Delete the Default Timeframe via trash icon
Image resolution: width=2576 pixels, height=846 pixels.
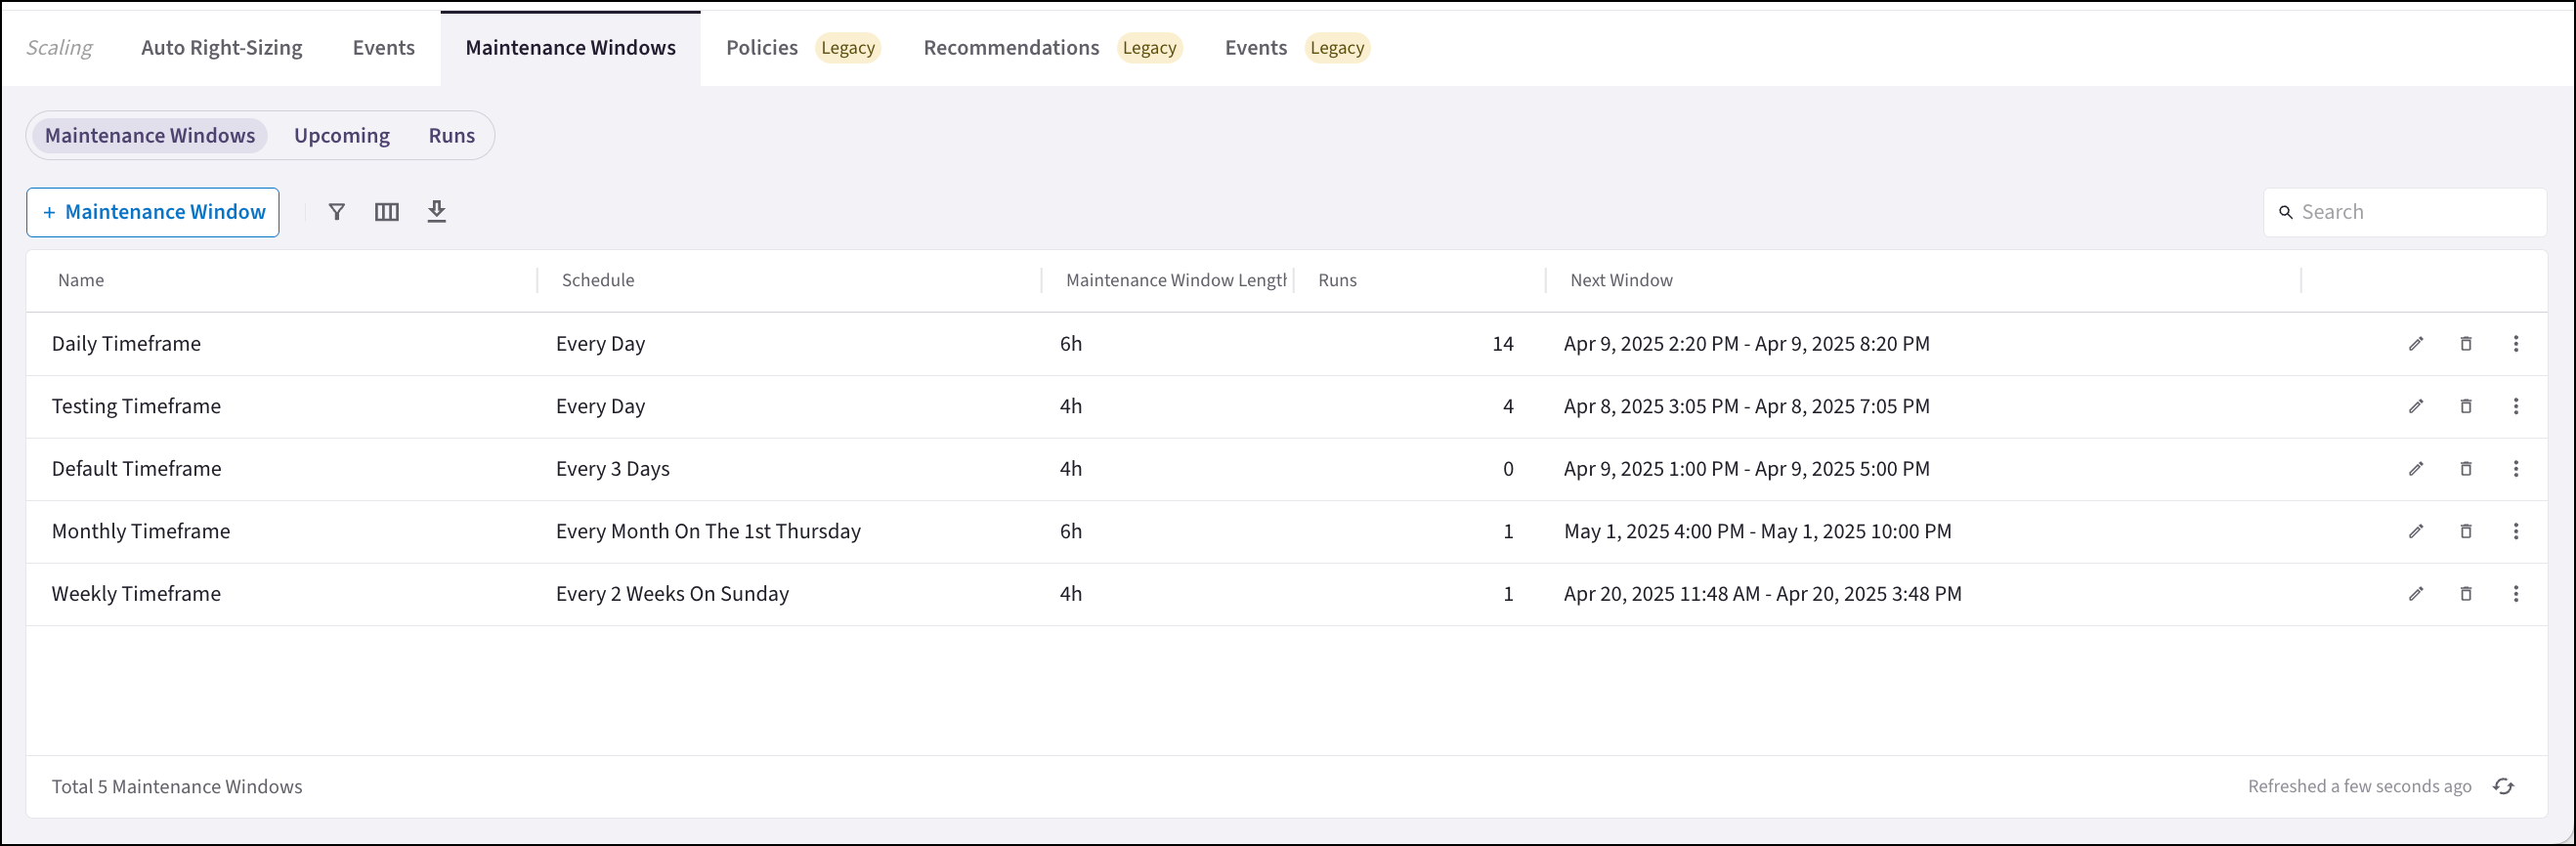coord(2466,469)
